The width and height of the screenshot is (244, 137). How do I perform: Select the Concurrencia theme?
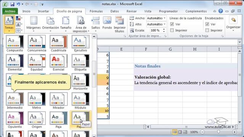(x=37, y=43)
